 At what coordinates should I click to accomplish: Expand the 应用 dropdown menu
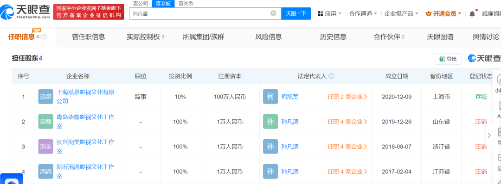point(329,14)
